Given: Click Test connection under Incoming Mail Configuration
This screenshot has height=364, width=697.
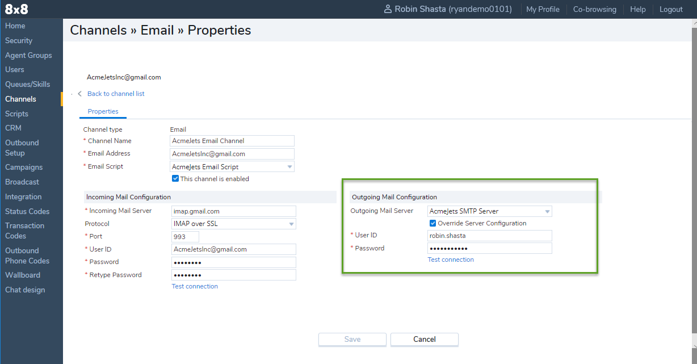Looking at the screenshot, I should [195, 286].
